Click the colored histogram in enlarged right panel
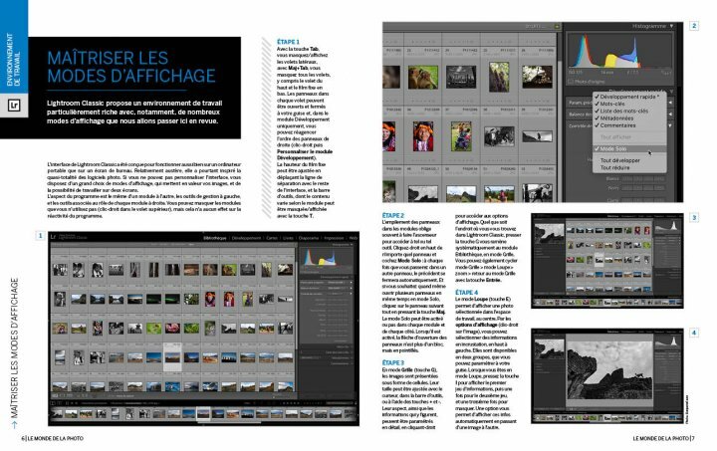The image size is (717, 451). coord(619,51)
